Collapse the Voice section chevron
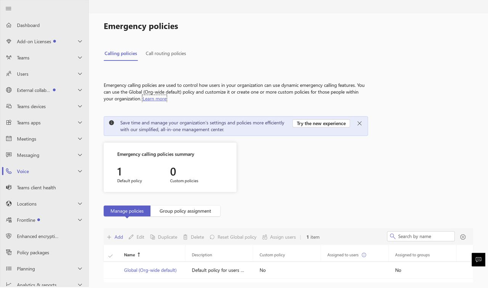Viewport: 488px width, 288px height. point(80,171)
